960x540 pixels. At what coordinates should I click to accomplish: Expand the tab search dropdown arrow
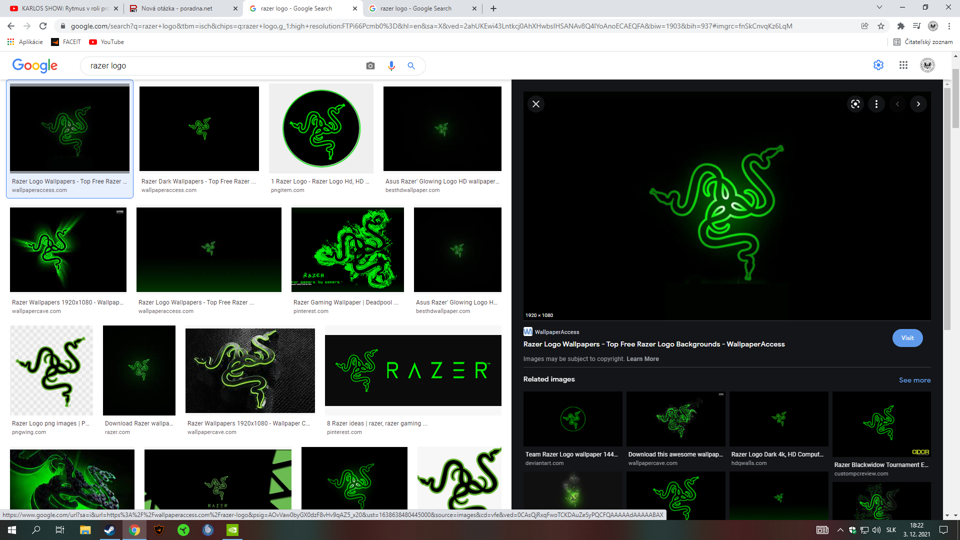879,7
